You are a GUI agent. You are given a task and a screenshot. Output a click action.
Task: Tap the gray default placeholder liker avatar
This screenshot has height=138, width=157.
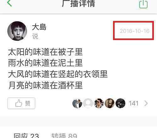coord(88,103)
